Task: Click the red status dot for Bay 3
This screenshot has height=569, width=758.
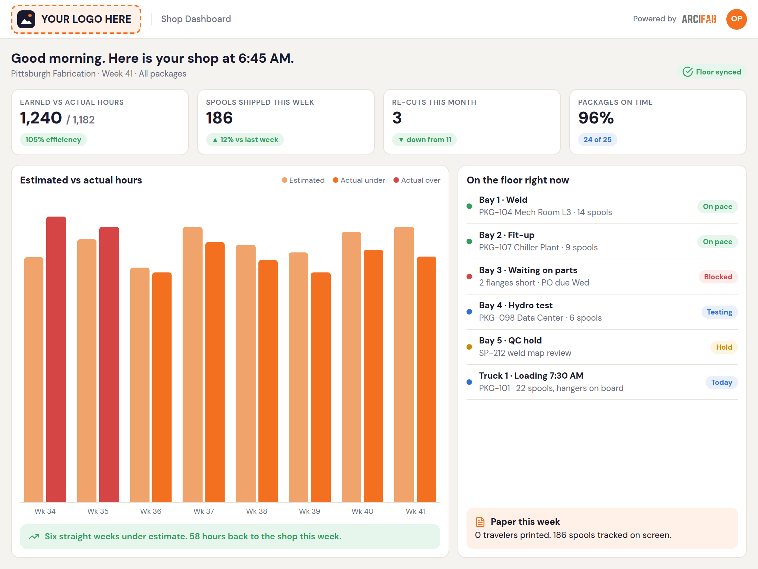Action: pyautogui.click(x=469, y=277)
